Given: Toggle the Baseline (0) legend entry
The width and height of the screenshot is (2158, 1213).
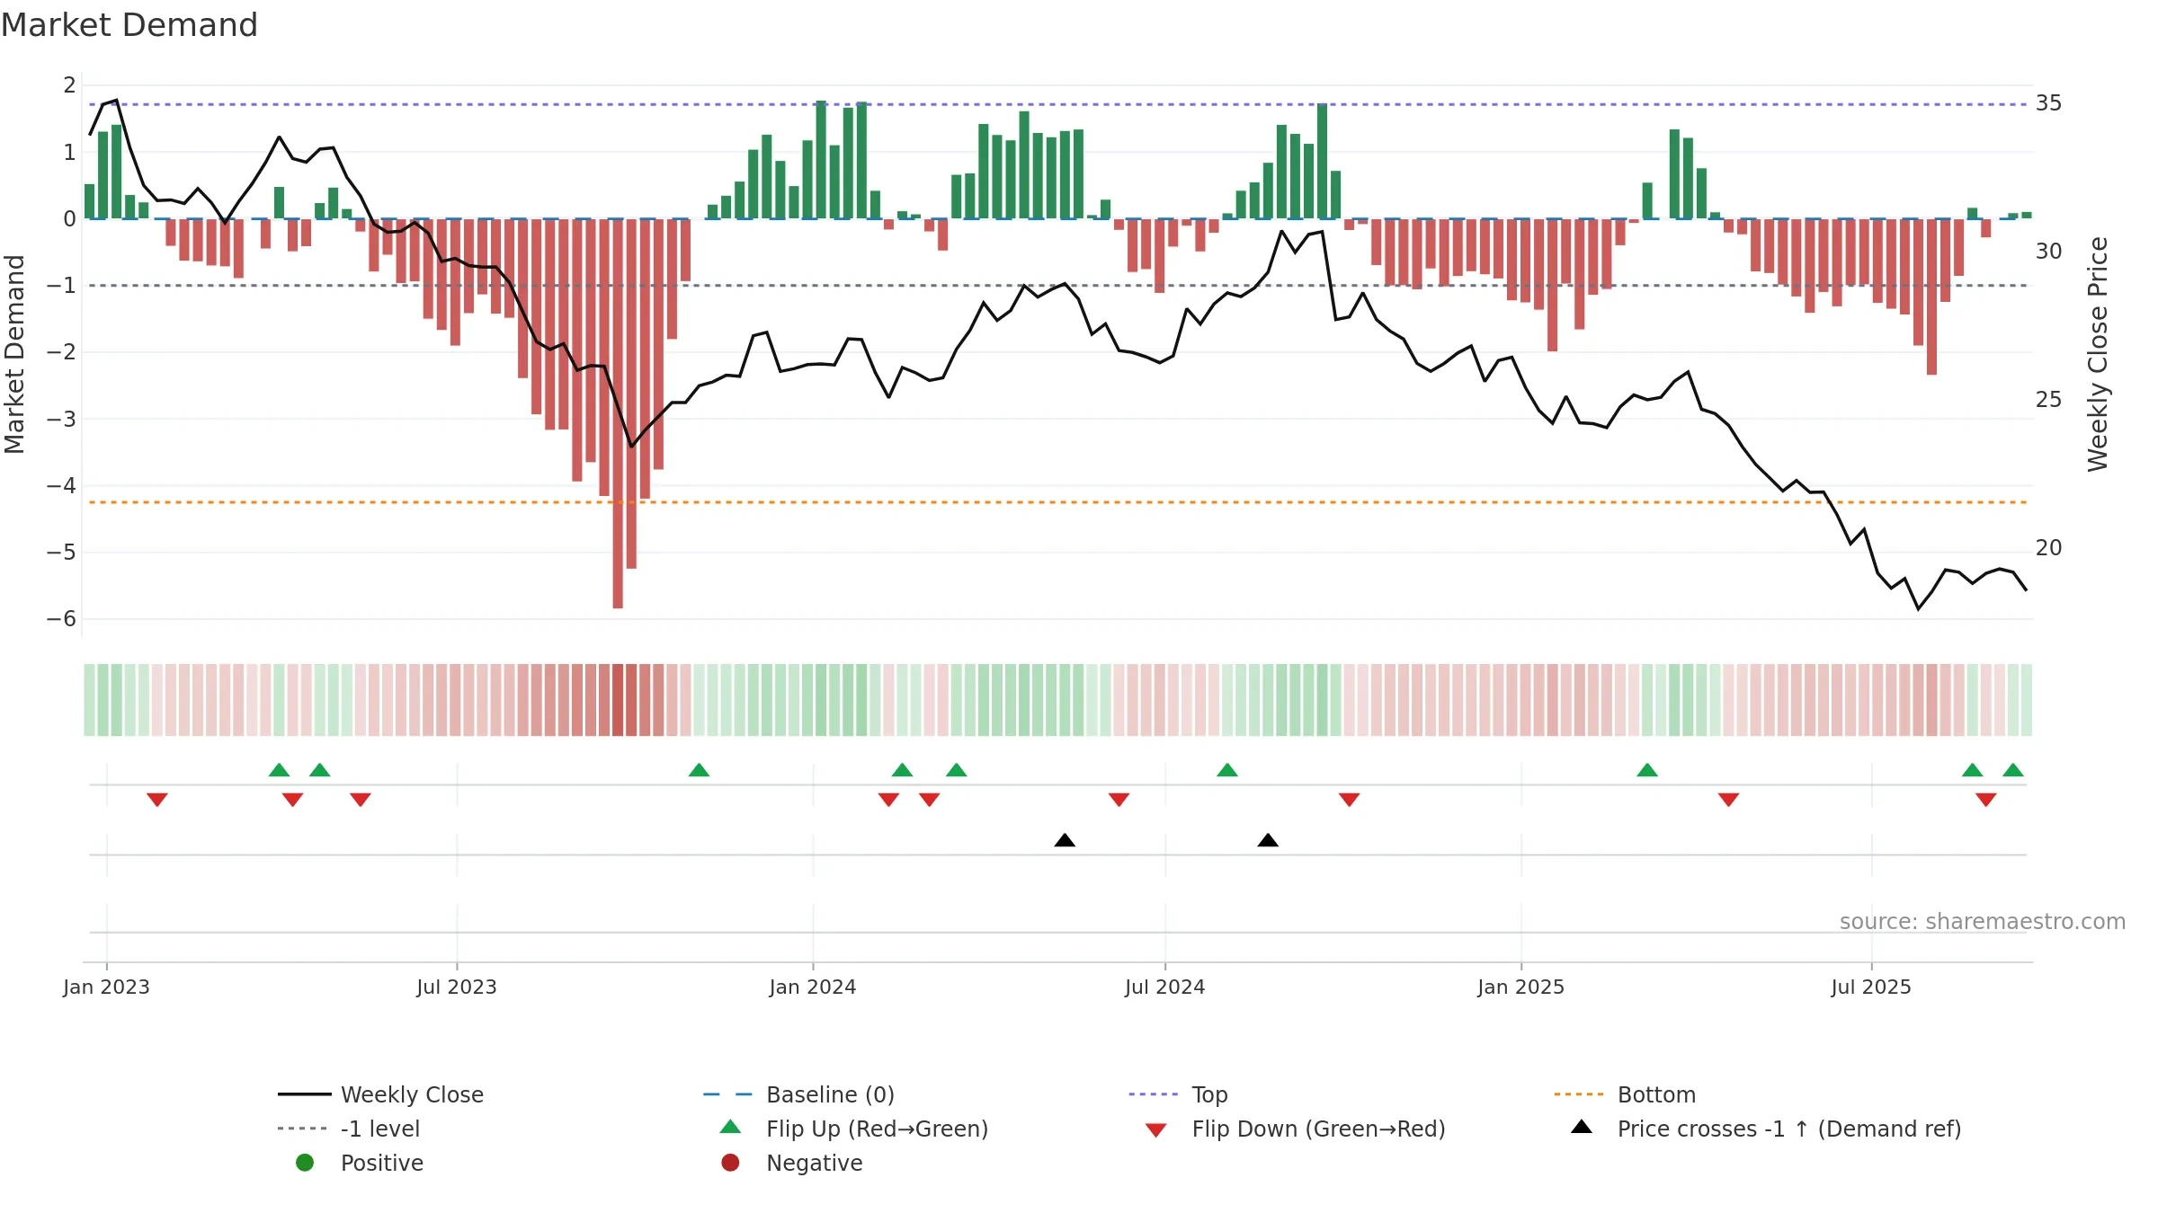Looking at the screenshot, I should click(x=798, y=1094).
